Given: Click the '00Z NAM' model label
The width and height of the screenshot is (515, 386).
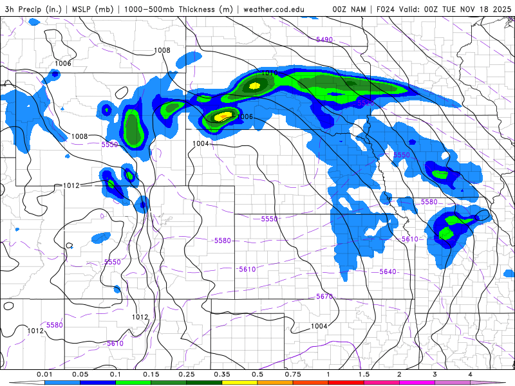Looking at the screenshot, I should [x=349, y=9].
